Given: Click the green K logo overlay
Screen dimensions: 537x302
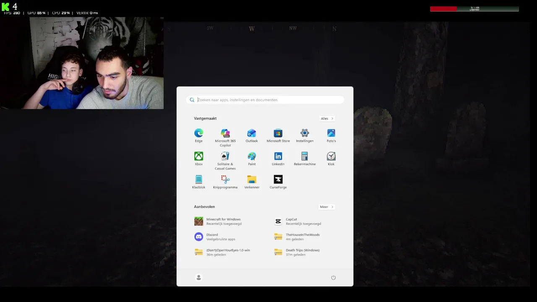Looking at the screenshot, I should pos(5,6).
